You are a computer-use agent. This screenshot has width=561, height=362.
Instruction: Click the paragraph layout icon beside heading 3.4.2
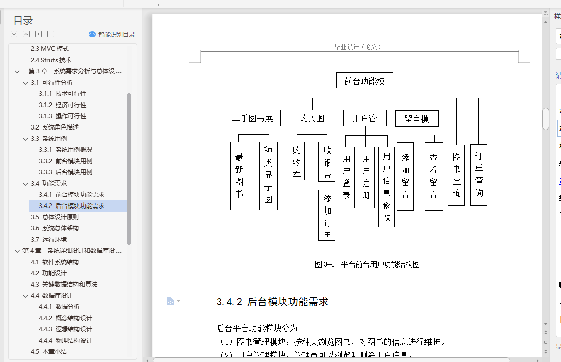point(170,301)
